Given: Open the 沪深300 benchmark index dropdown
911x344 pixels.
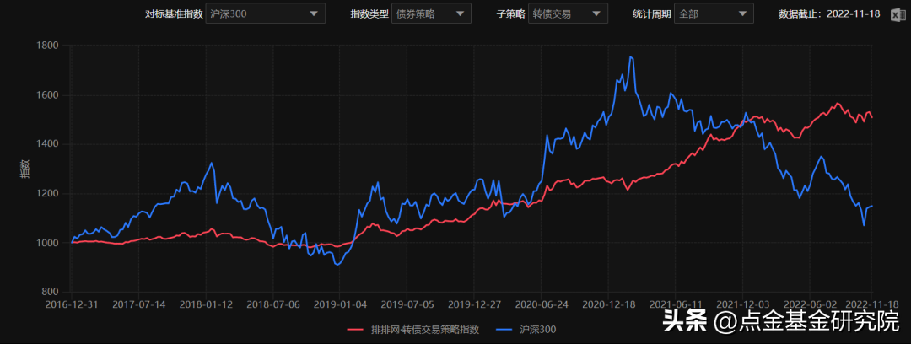Looking at the screenshot, I should pyautogui.click(x=266, y=14).
